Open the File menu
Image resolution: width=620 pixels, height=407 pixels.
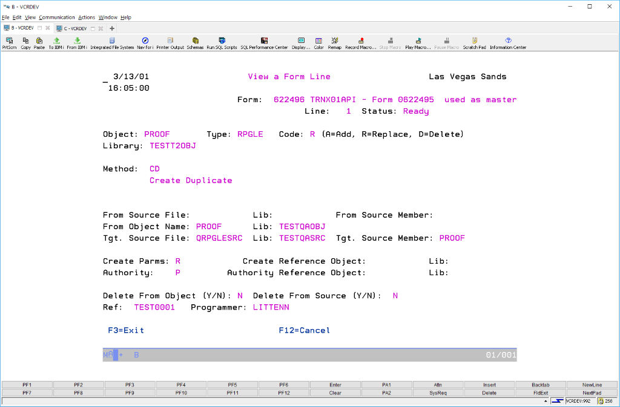5,18
